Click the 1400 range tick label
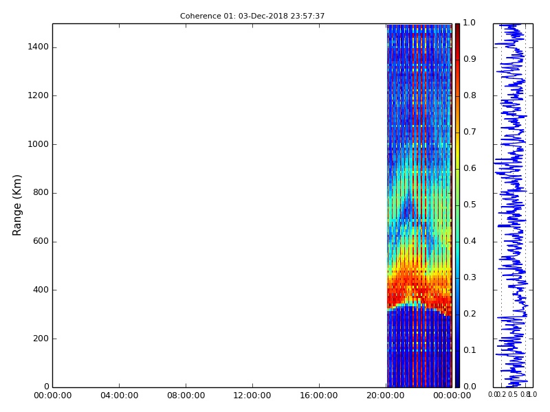 coord(38,47)
